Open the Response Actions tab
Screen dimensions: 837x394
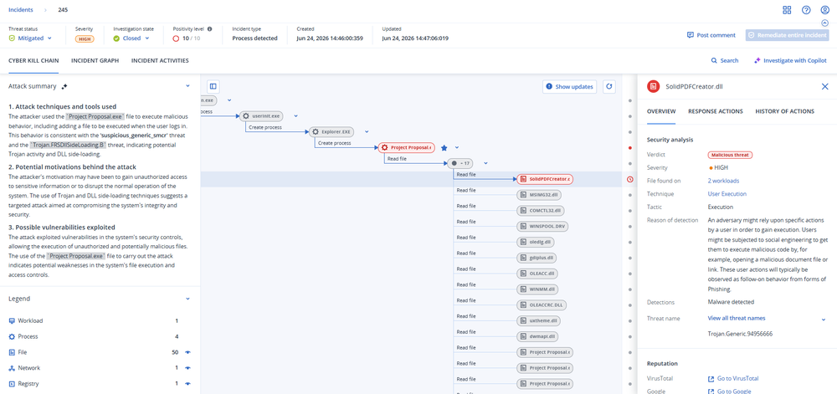[716, 111]
